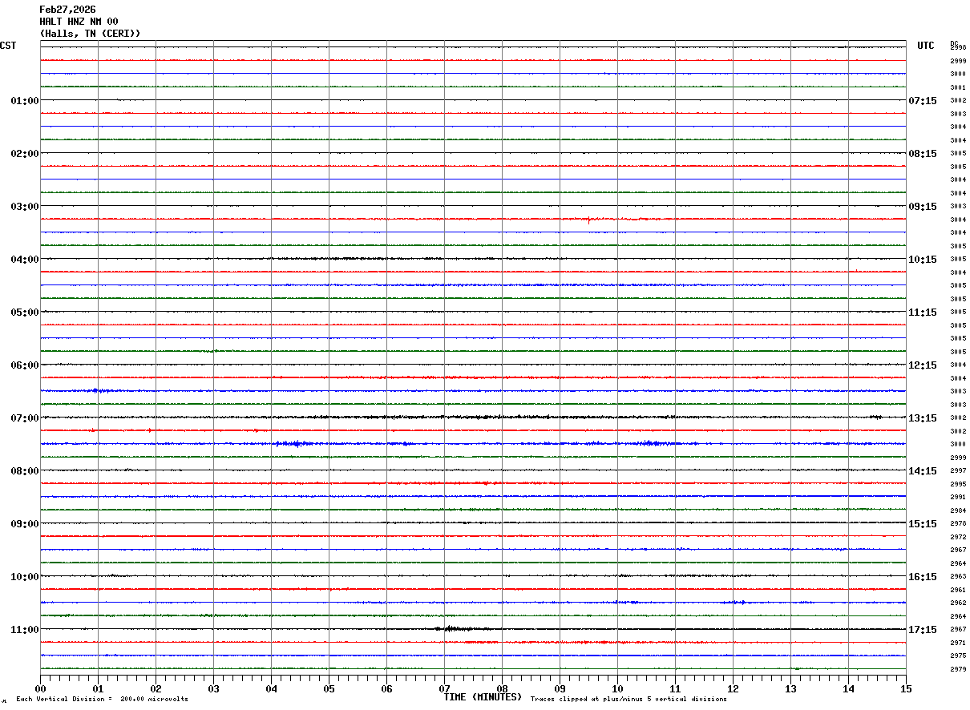Screen dimensions: 970x710
Task: Click the 16:15 UTC time label
Action: click(923, 577)
